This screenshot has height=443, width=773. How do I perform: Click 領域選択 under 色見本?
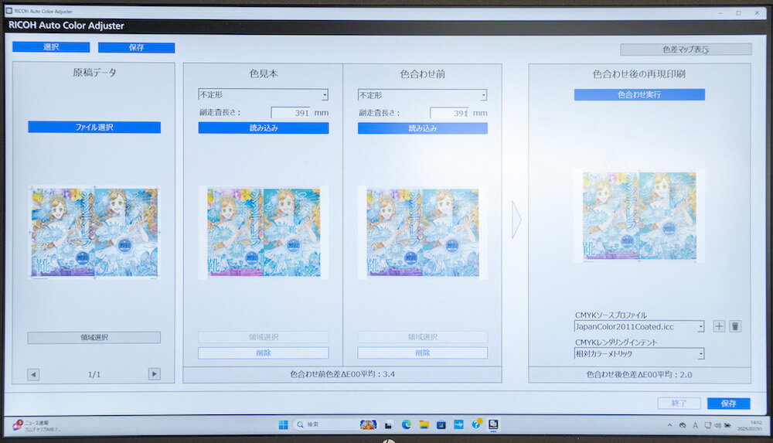point(264,337)
